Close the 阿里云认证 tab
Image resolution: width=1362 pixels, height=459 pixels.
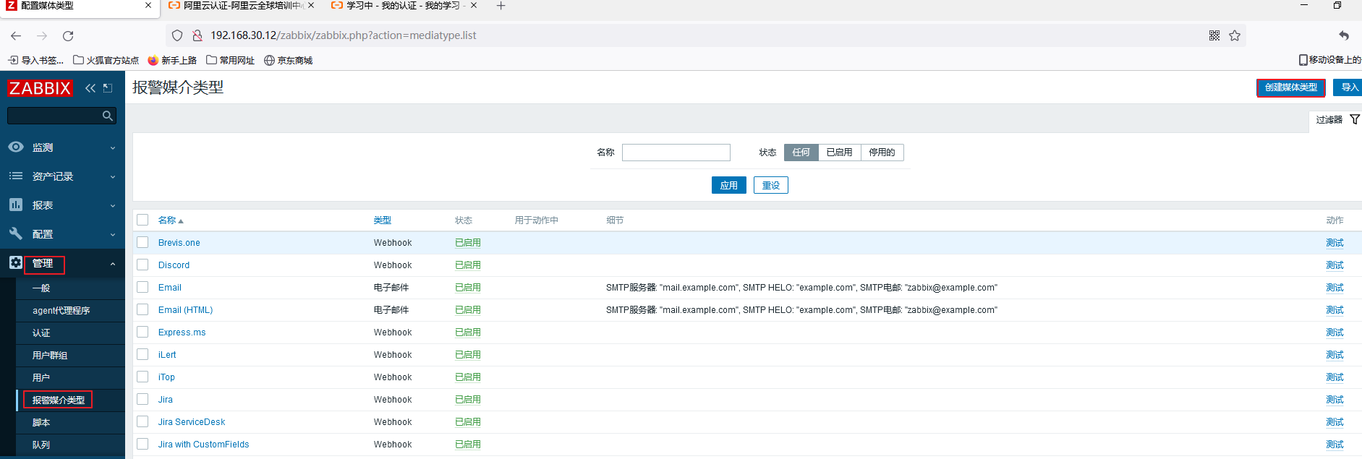[x=311, y=5]
